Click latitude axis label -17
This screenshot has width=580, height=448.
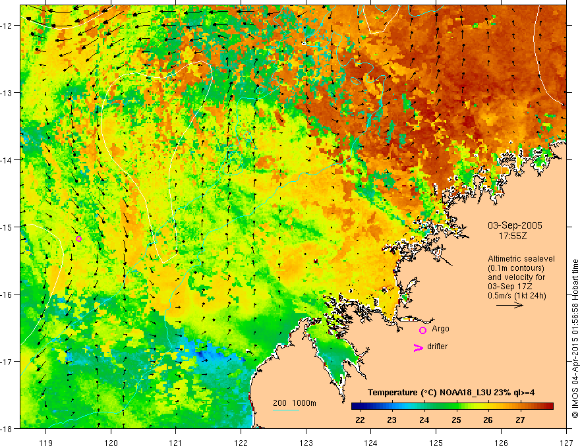pyautogui.click(x=7, y=361)
